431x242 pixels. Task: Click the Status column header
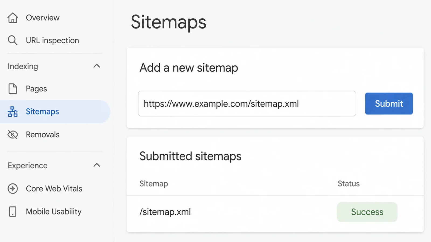tap(349, 184)
